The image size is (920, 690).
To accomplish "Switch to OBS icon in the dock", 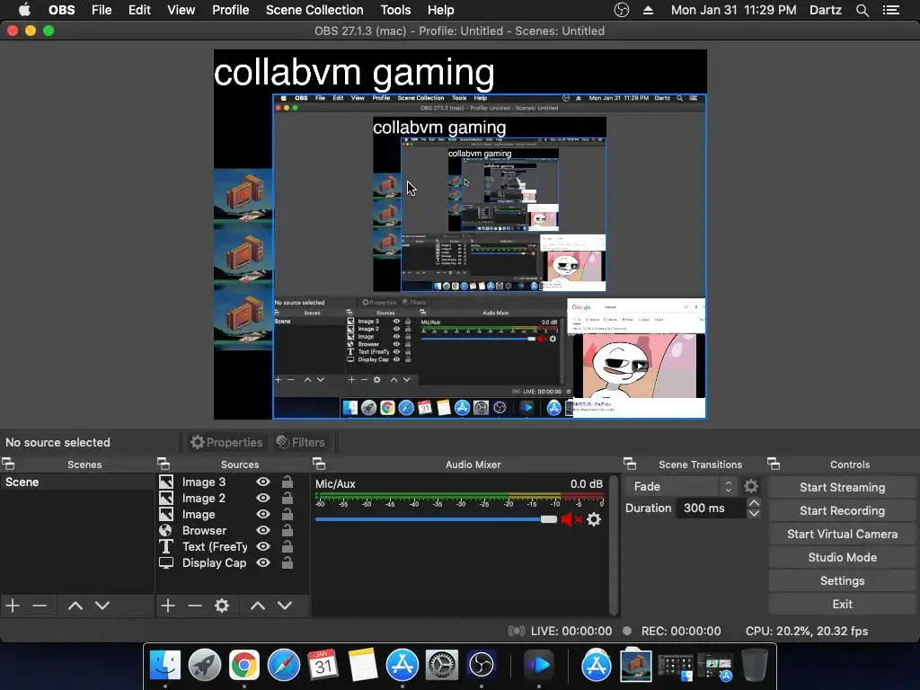I will pyautogui.click(x=482, y=666).
